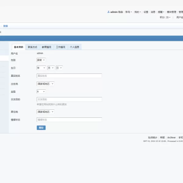Open the birthday 日 day dropdown
Viewport: 183px width, 183px height.
click(59, 68)
